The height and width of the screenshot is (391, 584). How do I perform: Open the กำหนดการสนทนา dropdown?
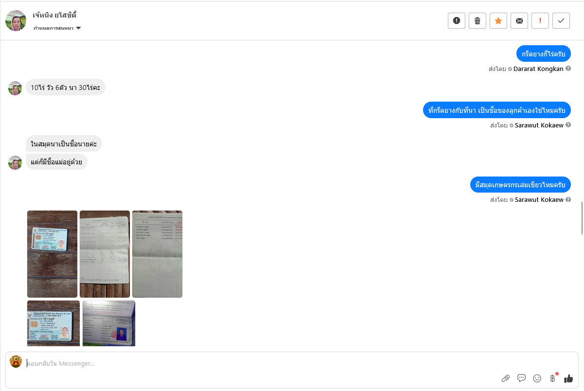pyautogui.click(x=57, y=28)
